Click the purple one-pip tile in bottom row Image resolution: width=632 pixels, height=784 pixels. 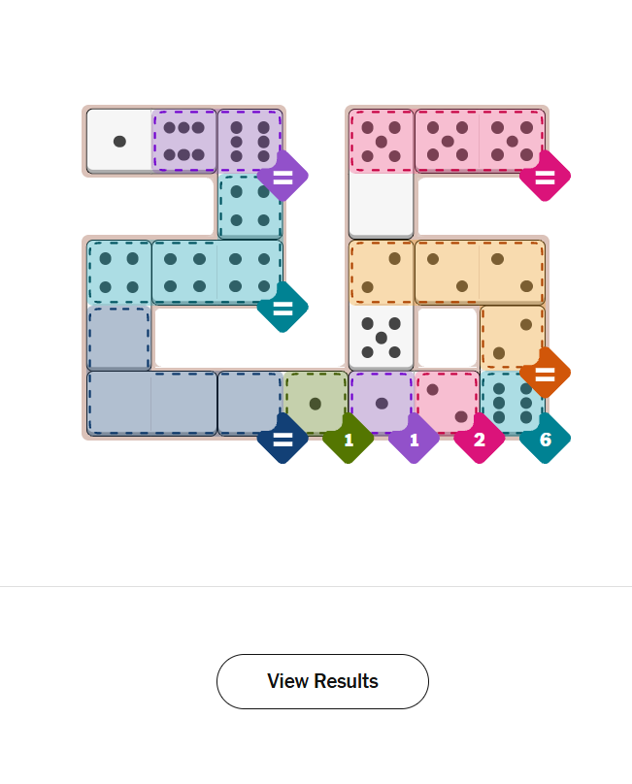382,403
